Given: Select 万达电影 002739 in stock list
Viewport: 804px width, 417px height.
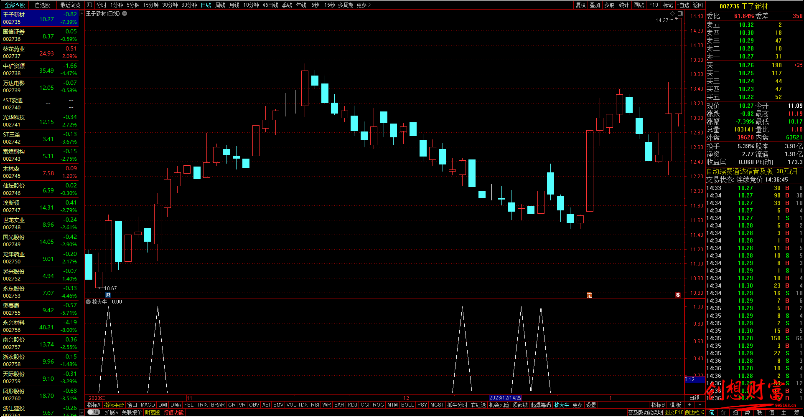Looking at the screenshot, I should point(40,86).
